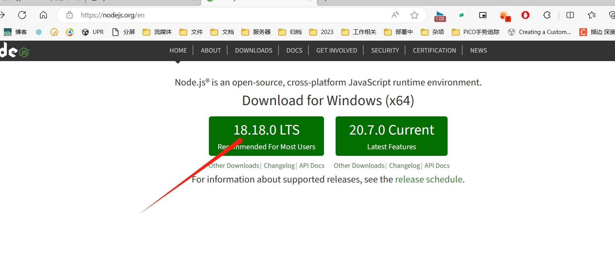
Task: Open the UPR Unity bookmark
Action: click(x=93, y=32)
